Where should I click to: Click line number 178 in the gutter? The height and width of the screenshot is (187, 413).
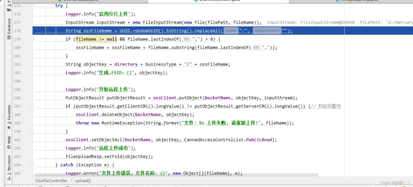(17, 31)
